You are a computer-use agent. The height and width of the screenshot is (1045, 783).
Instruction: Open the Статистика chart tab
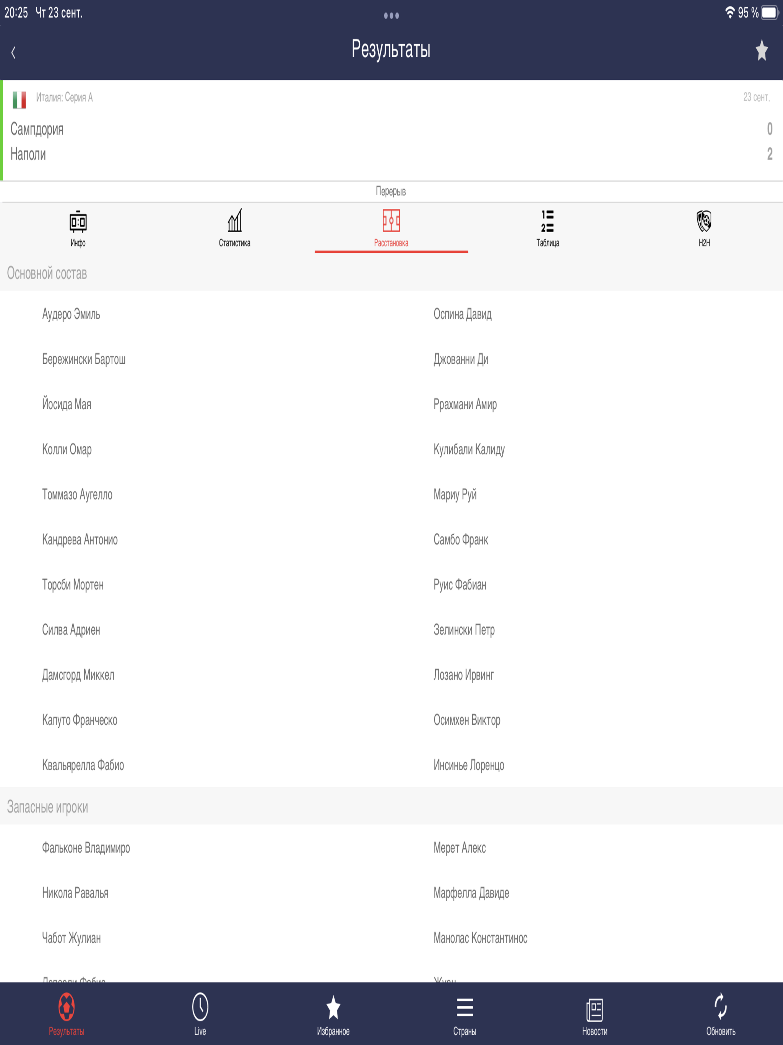pos(235,229)
